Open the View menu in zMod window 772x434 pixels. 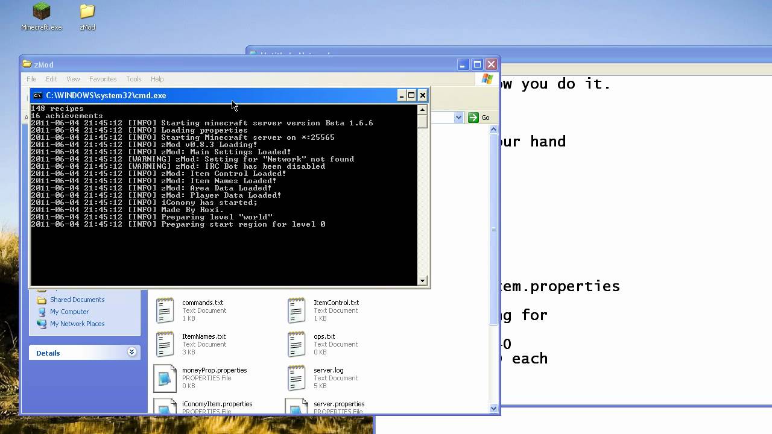tap(73, 79)
